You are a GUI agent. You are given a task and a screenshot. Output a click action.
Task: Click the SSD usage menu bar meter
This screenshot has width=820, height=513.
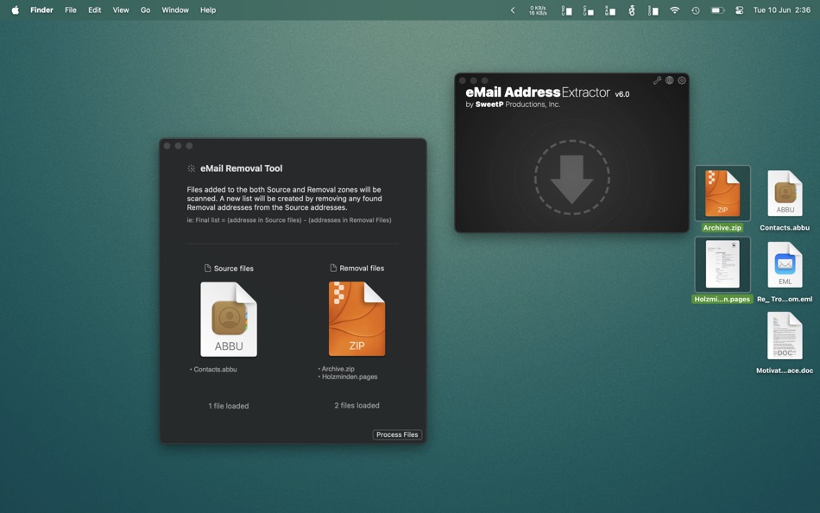[x=653, y=10]
